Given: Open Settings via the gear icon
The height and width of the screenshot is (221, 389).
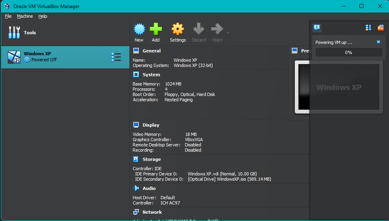Looking at the screenshot, I should pos(178,29).
